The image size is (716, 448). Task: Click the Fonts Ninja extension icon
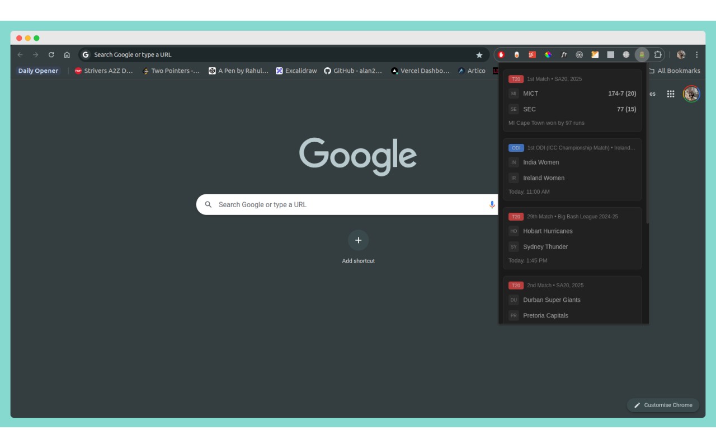(564, 54)
